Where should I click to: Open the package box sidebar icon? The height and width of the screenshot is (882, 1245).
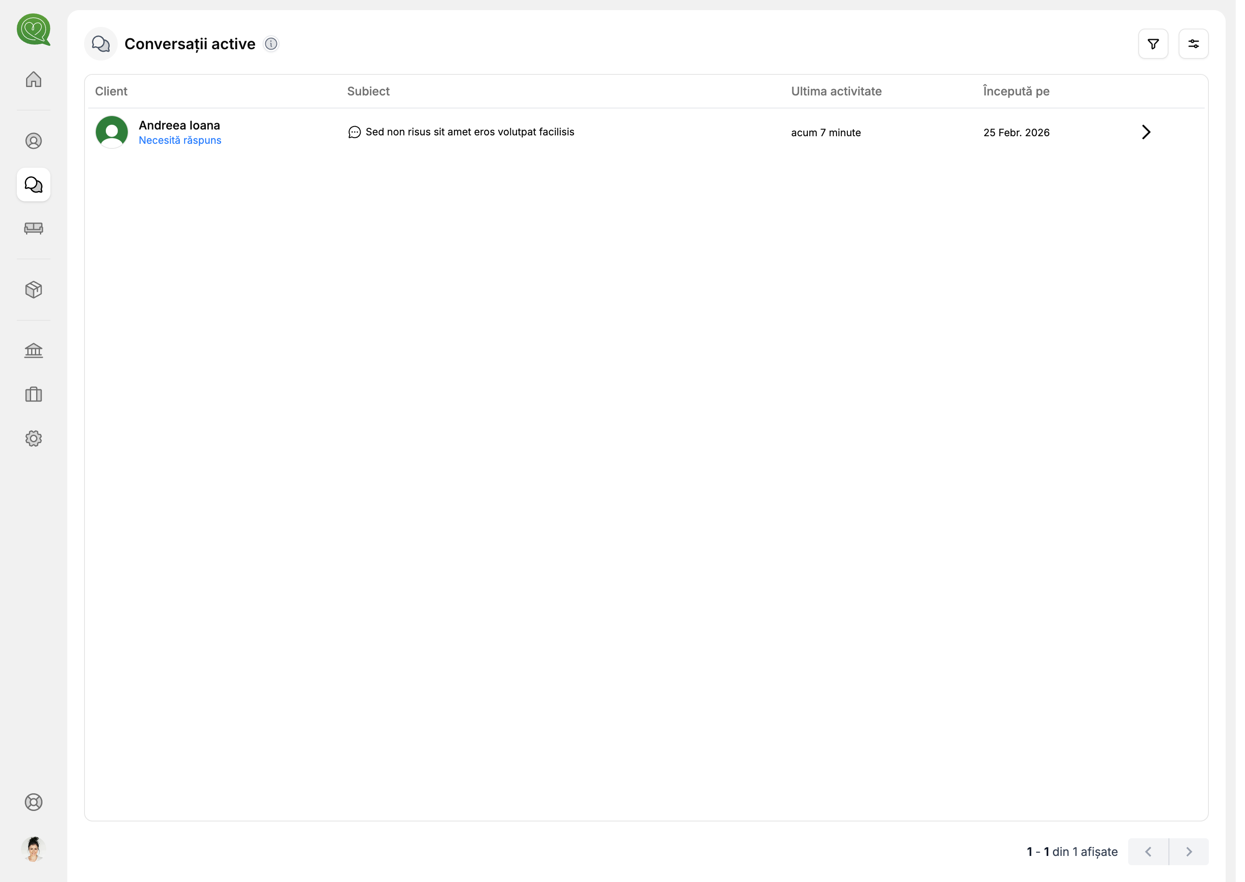(34, 290)
